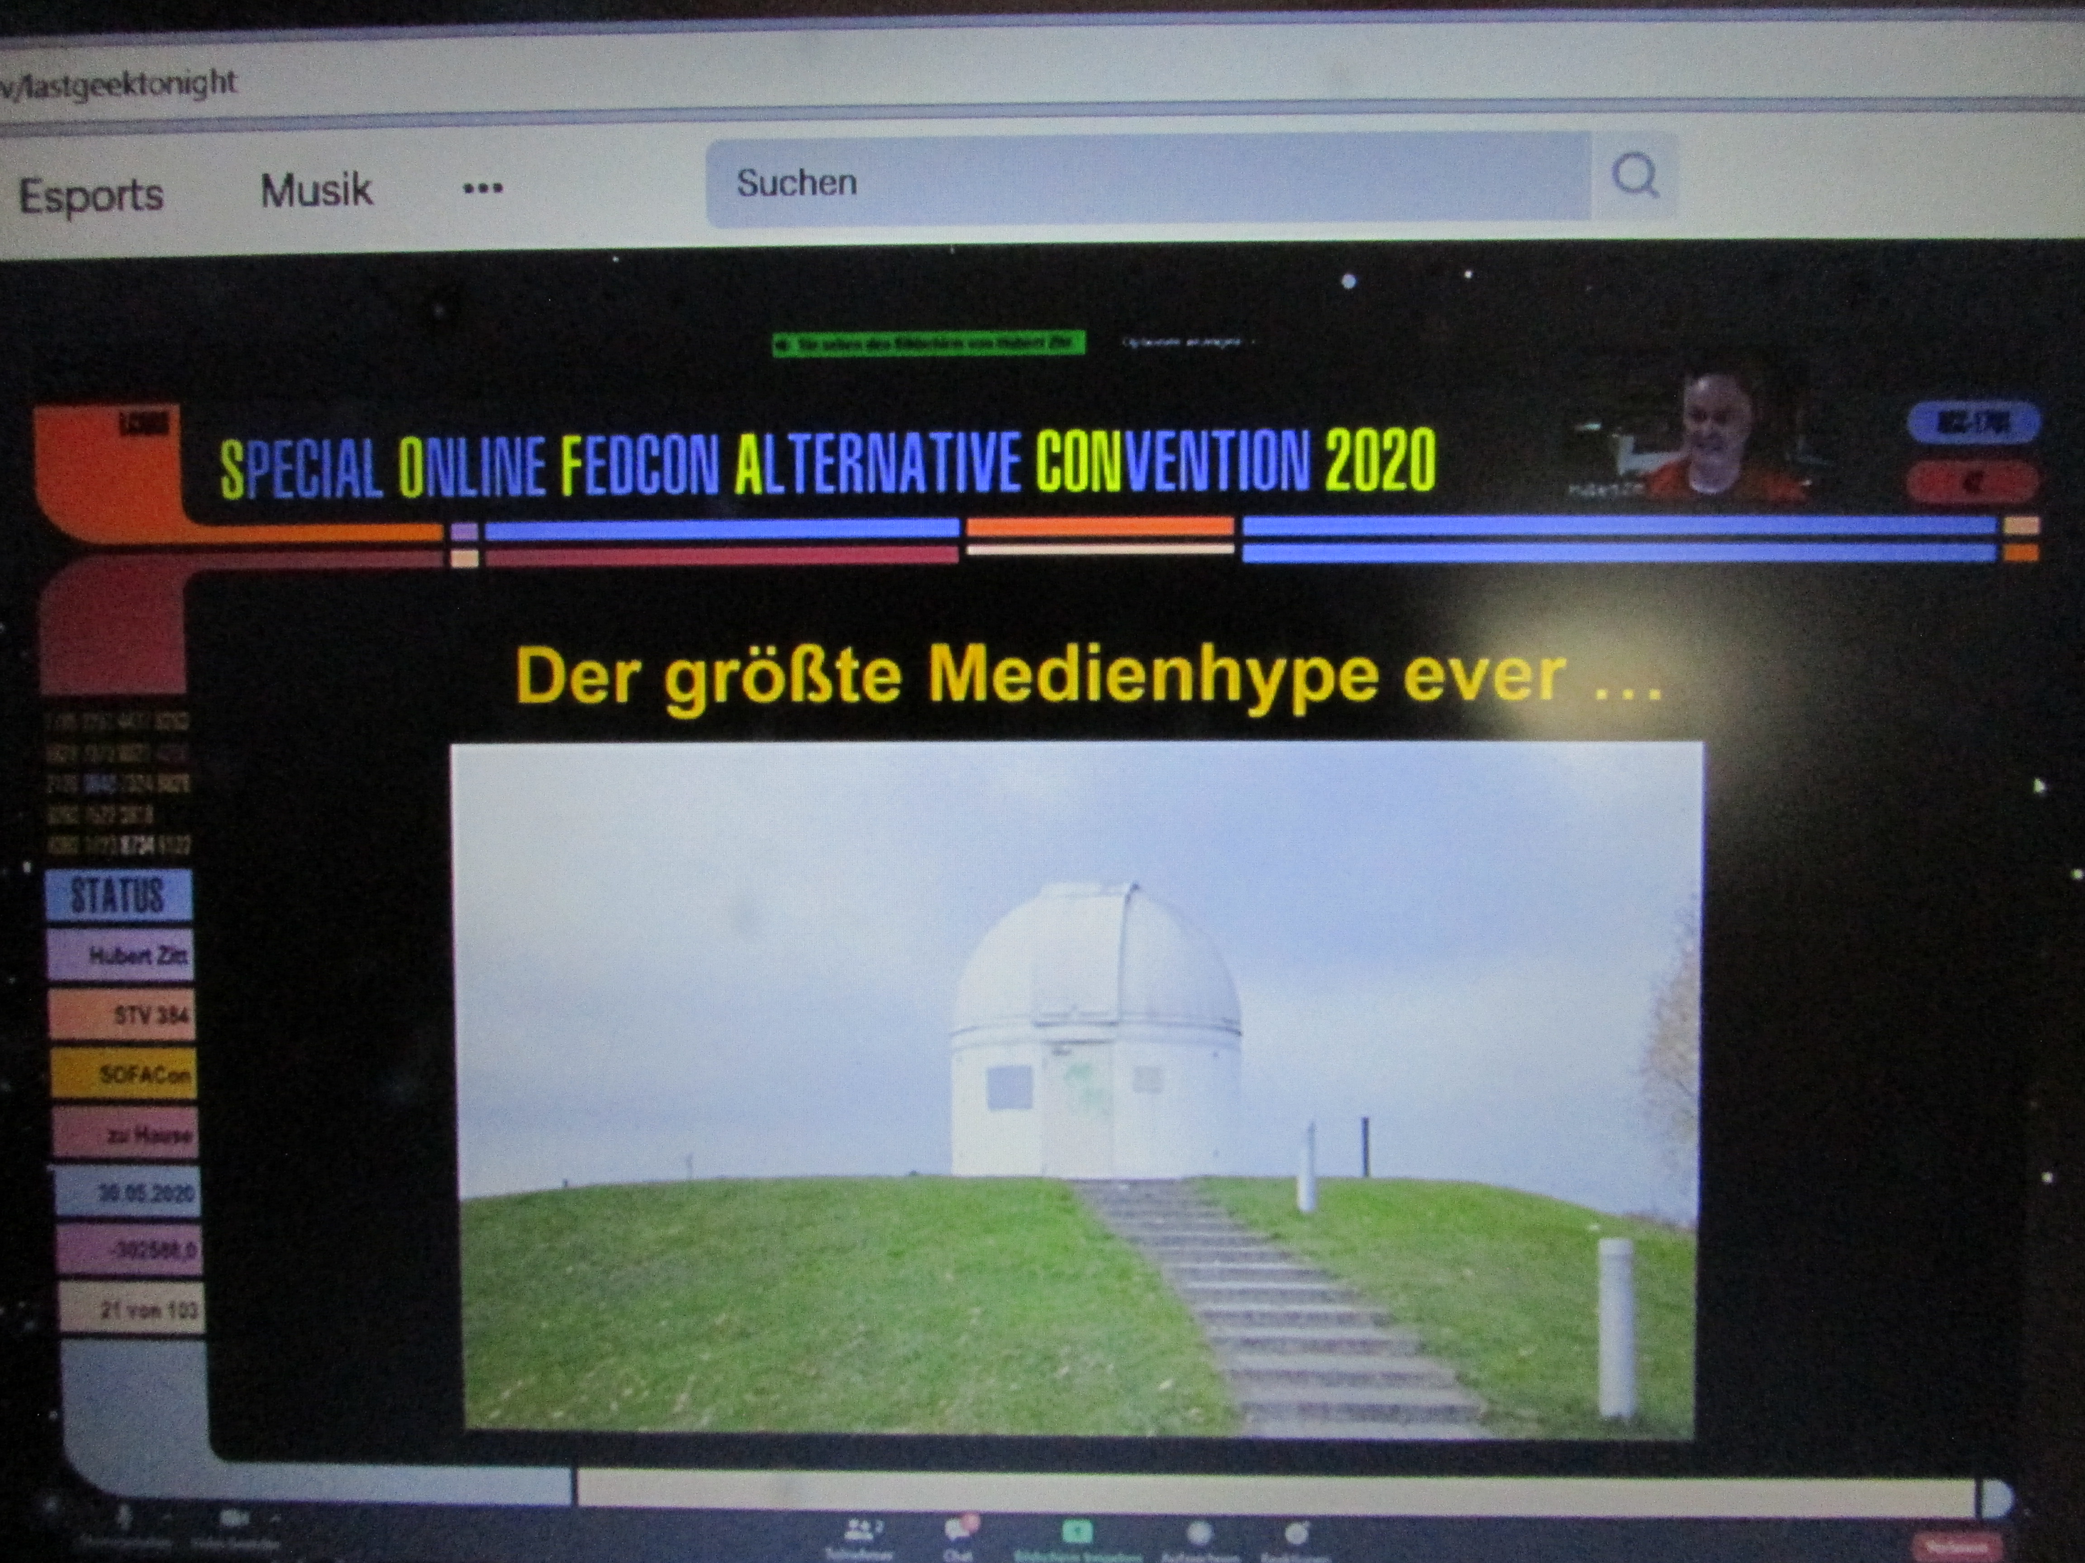The image size is (2085, 1563).
Task: Click the blue STATUS button
Action: [118, 895]
